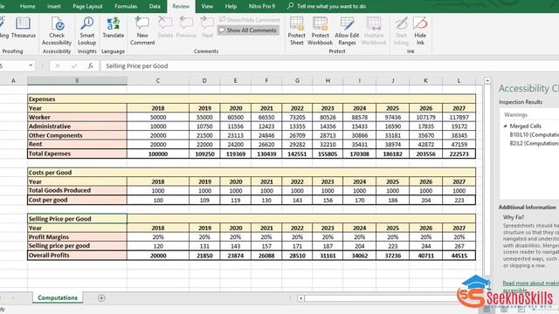Click Start Inking
Image resolution: width=559 pixels, height=314 pixels.
[x=401, y=31]
